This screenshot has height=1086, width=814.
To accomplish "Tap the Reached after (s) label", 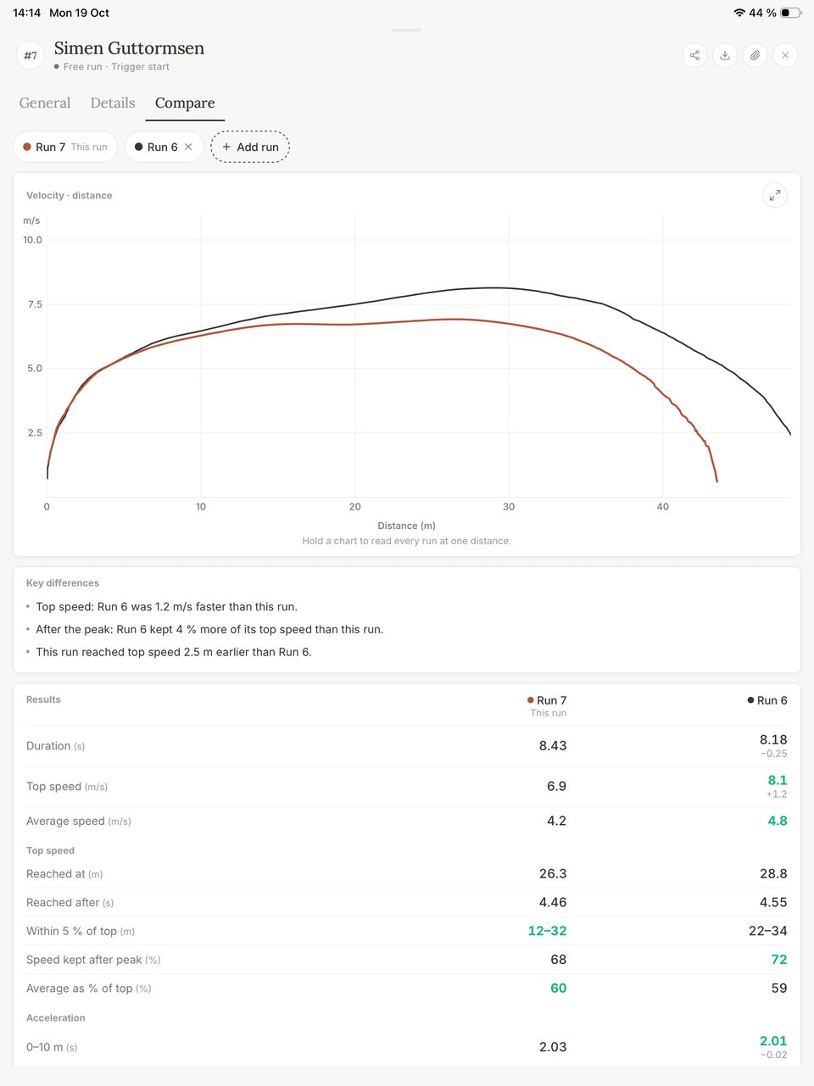I will 70,903.
